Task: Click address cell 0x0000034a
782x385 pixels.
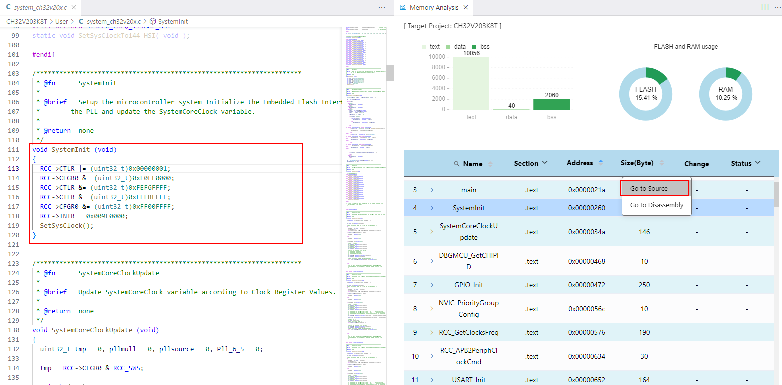Action: coord(586,232)
